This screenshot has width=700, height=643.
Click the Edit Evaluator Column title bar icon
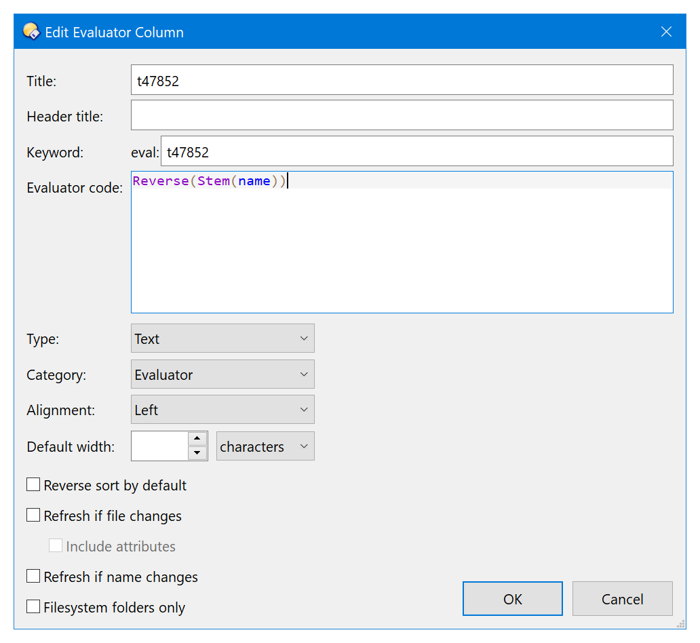(31, 32)
